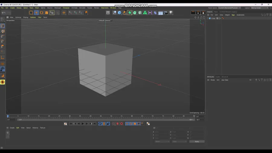Add a Camera object from toolbar
Image resolution: width=272 pixels, height=153 pixels.
click(x=166, y=13)
